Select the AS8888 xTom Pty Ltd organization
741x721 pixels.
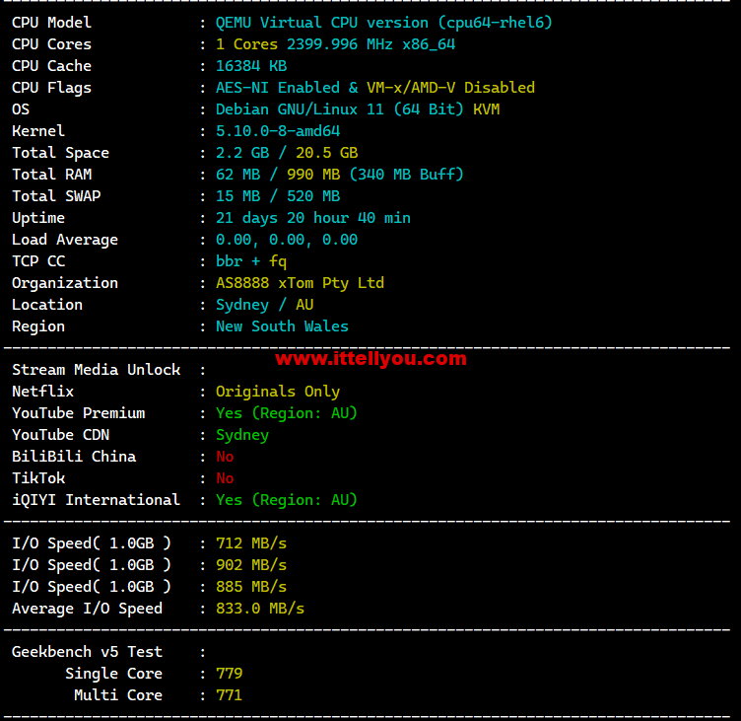pyautogui.click(x=300, y=283)
